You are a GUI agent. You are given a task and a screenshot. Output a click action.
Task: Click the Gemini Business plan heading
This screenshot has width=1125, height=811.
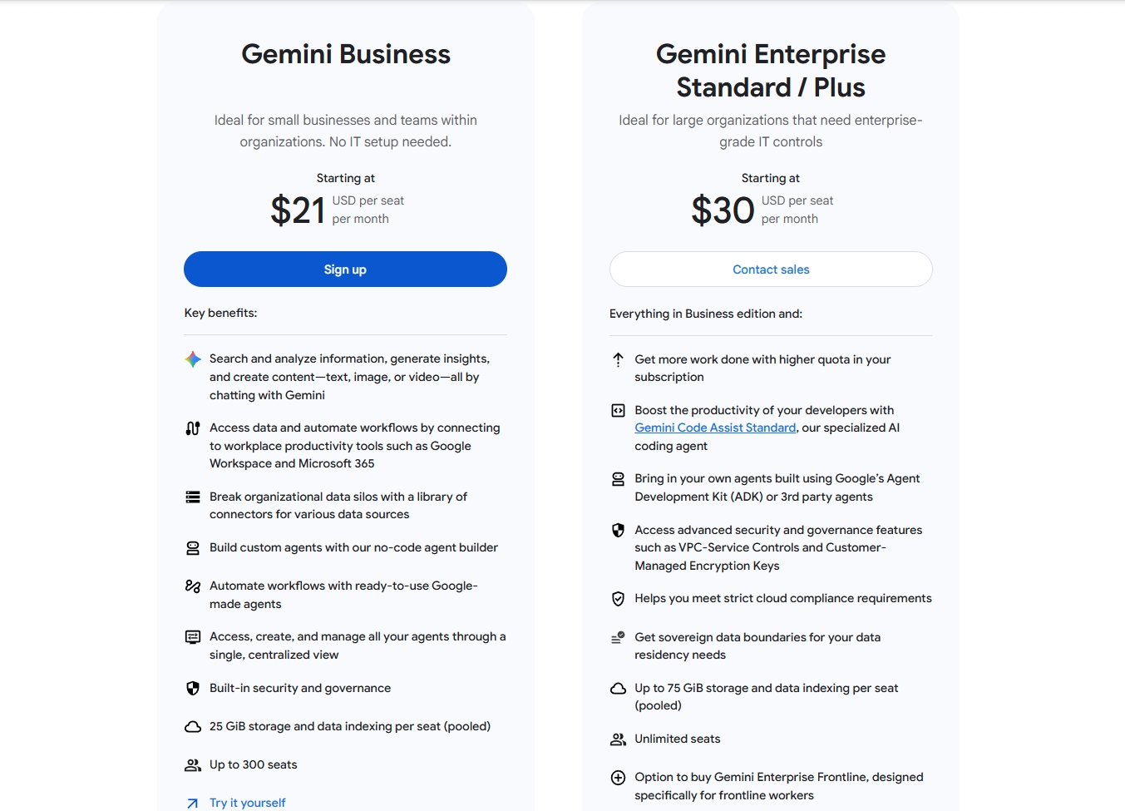[x=346, y=54]
